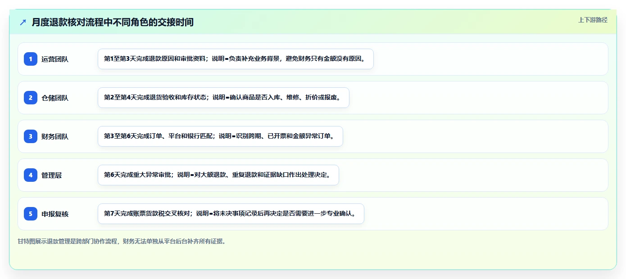Click the heading '月度退款核对流程中不同角色的交接时间'
Image resolution: width=626 pixels, height=279 pixels.
pyautogui.click(x=113, y=22)
